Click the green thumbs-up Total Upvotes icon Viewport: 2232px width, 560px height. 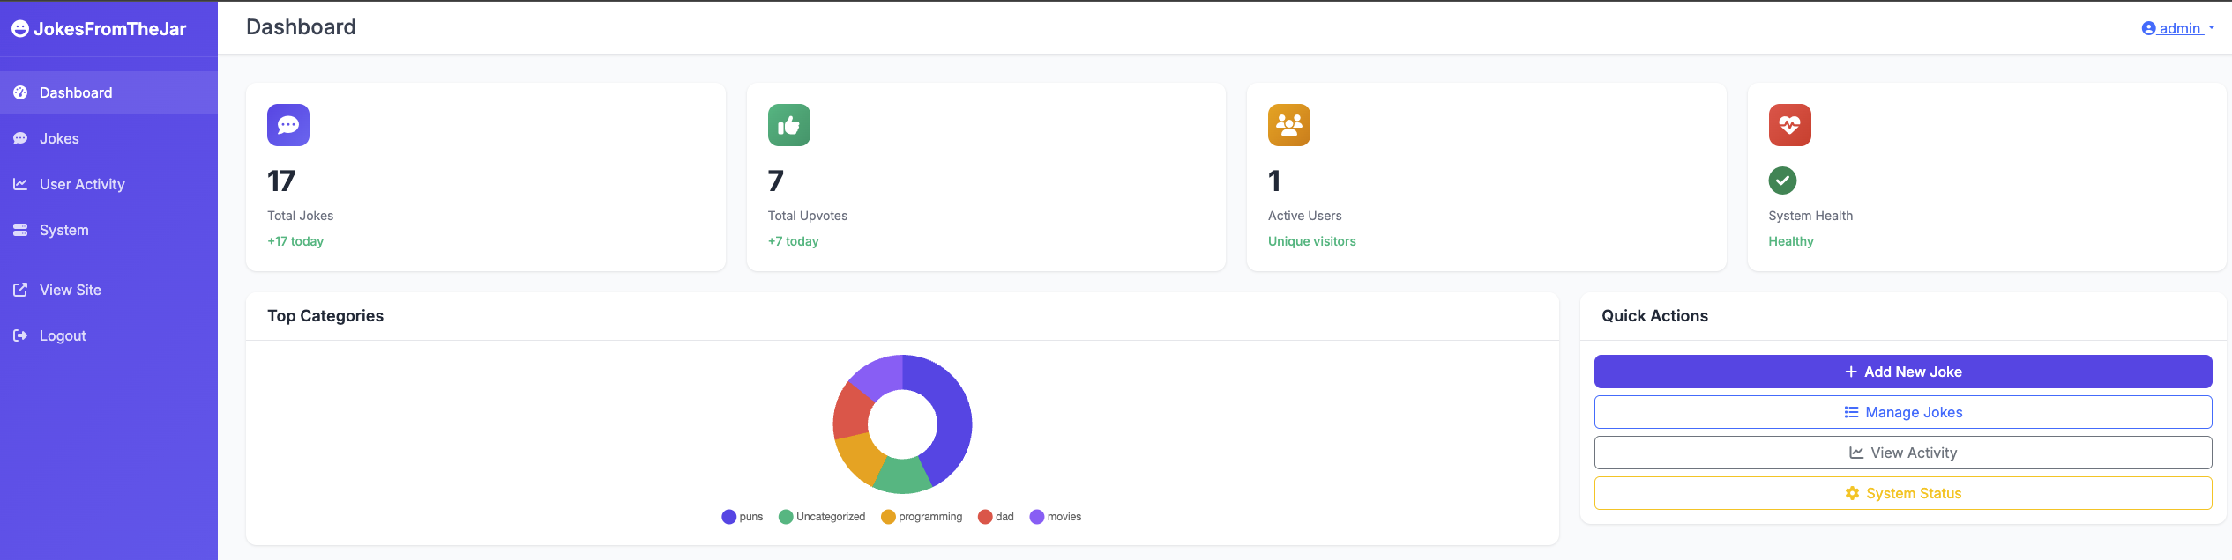[789, 125]
